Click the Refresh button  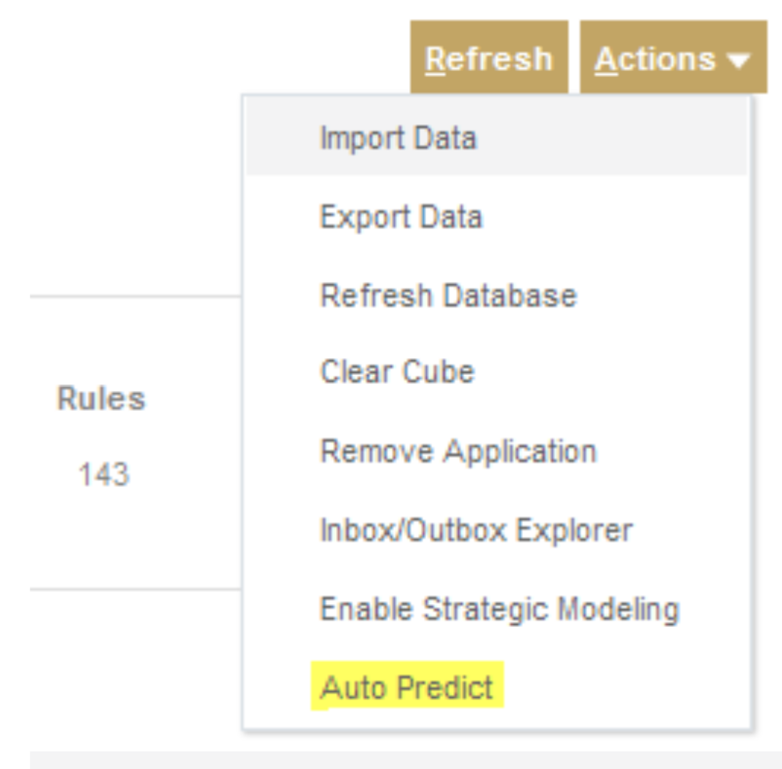[x=489, y=57]
